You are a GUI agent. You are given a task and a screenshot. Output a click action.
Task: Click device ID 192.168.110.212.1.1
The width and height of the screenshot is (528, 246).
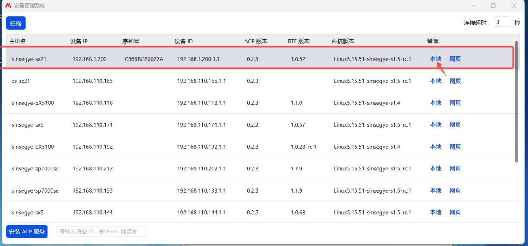tap(202, 168)
